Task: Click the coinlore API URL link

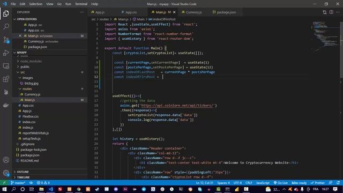Action: coord(177,106)
